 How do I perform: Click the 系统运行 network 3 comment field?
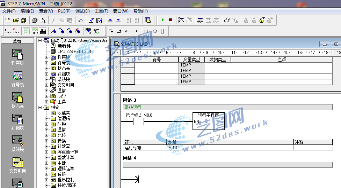tap(228, 107)
